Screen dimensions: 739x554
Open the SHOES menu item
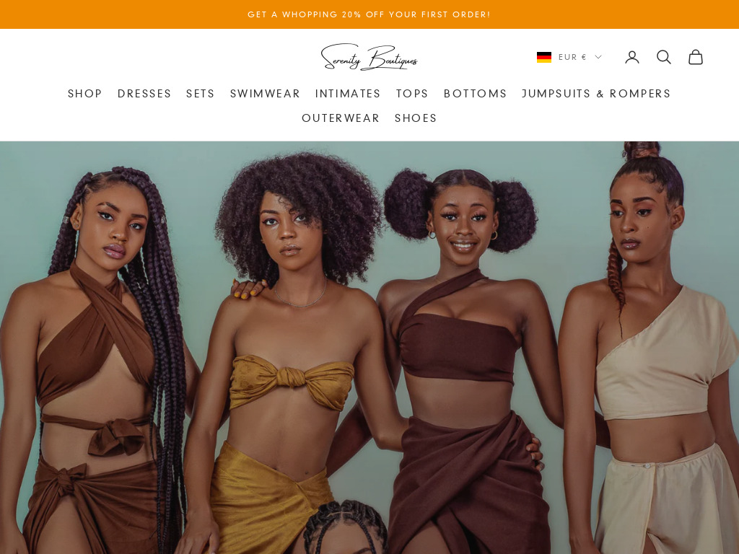(416, 118)
